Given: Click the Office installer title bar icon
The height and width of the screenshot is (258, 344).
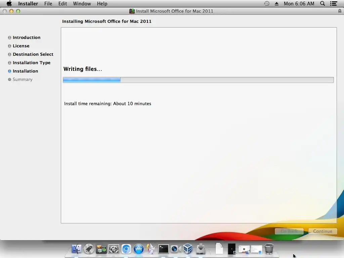Looking at the screenshot, I should [x=132, y=11].
